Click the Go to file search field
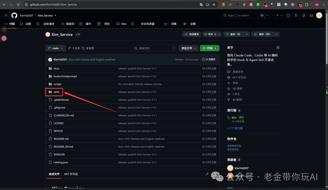Viewport: 328px width, 190px height. [x=155, y=48]
